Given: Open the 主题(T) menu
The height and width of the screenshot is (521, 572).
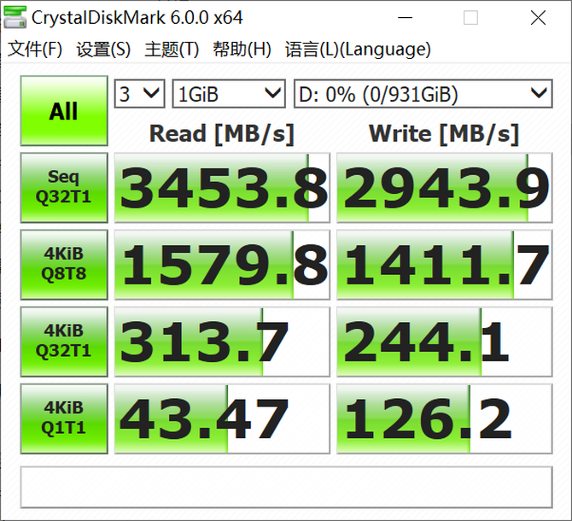Looking at the screenshot, I should 172,50.
